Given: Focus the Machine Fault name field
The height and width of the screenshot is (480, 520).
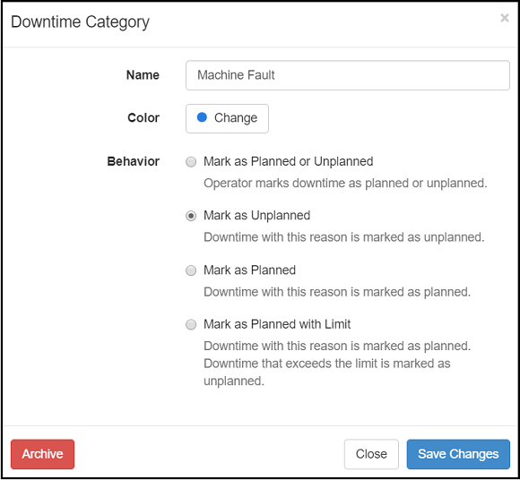Looking at the screenshot, I should [x=348, y=75].
